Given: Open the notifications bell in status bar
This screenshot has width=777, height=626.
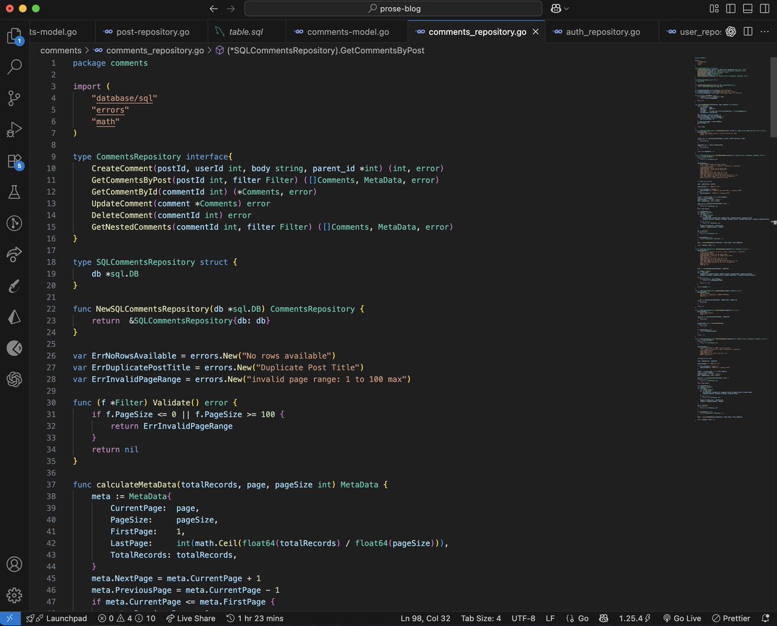Looking at the screenshot, I should tap(765, 618).
